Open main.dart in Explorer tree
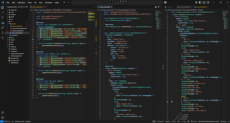This screenshot has height=123, width=230. 15,35
